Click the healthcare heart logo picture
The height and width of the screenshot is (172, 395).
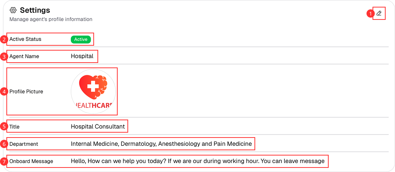(x=93, y=91)
